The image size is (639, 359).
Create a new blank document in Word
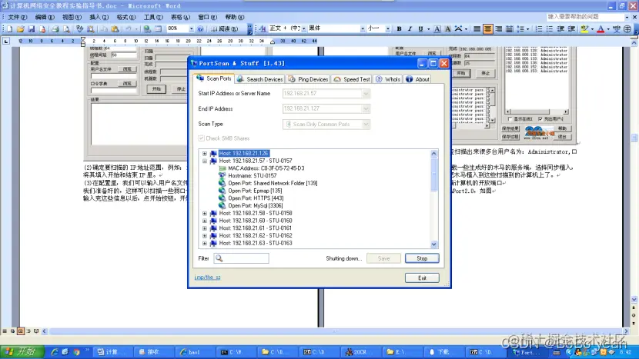(10, 29)
